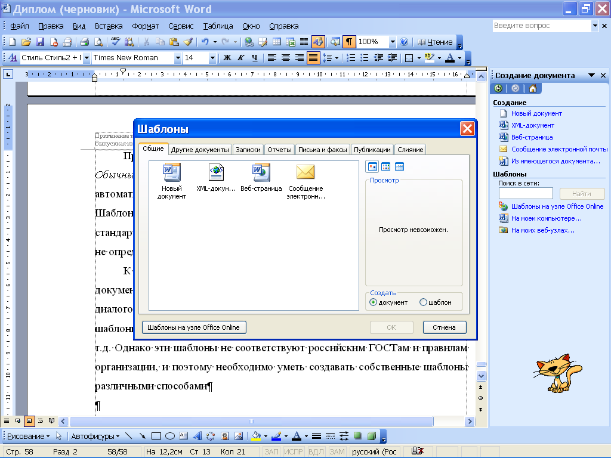Apply bulleted list from Formatting toolbar
The width and height of the screenshot is (611, 458).
tap(365, 58)
